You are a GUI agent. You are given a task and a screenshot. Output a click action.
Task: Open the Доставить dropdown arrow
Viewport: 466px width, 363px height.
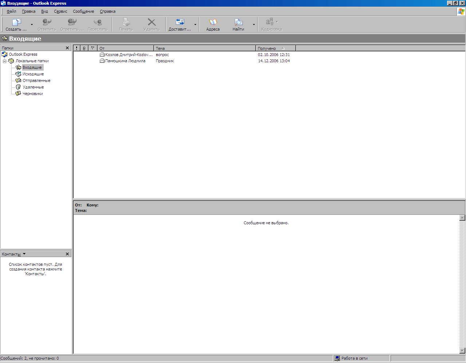[x=195, y=24]
